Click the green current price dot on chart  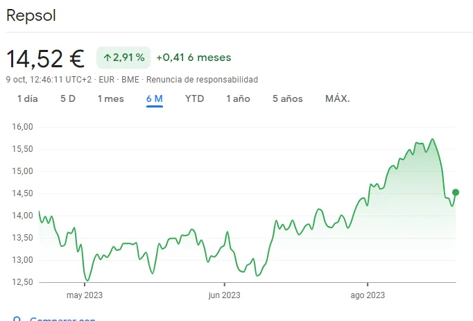pyautogui.click(x=456, y=192)
